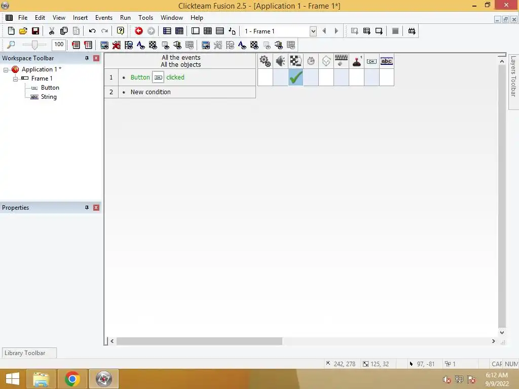This screenshot has height=389, width=519.
Task: Open Data Elements with music note icon
Action: pos(232,31)
